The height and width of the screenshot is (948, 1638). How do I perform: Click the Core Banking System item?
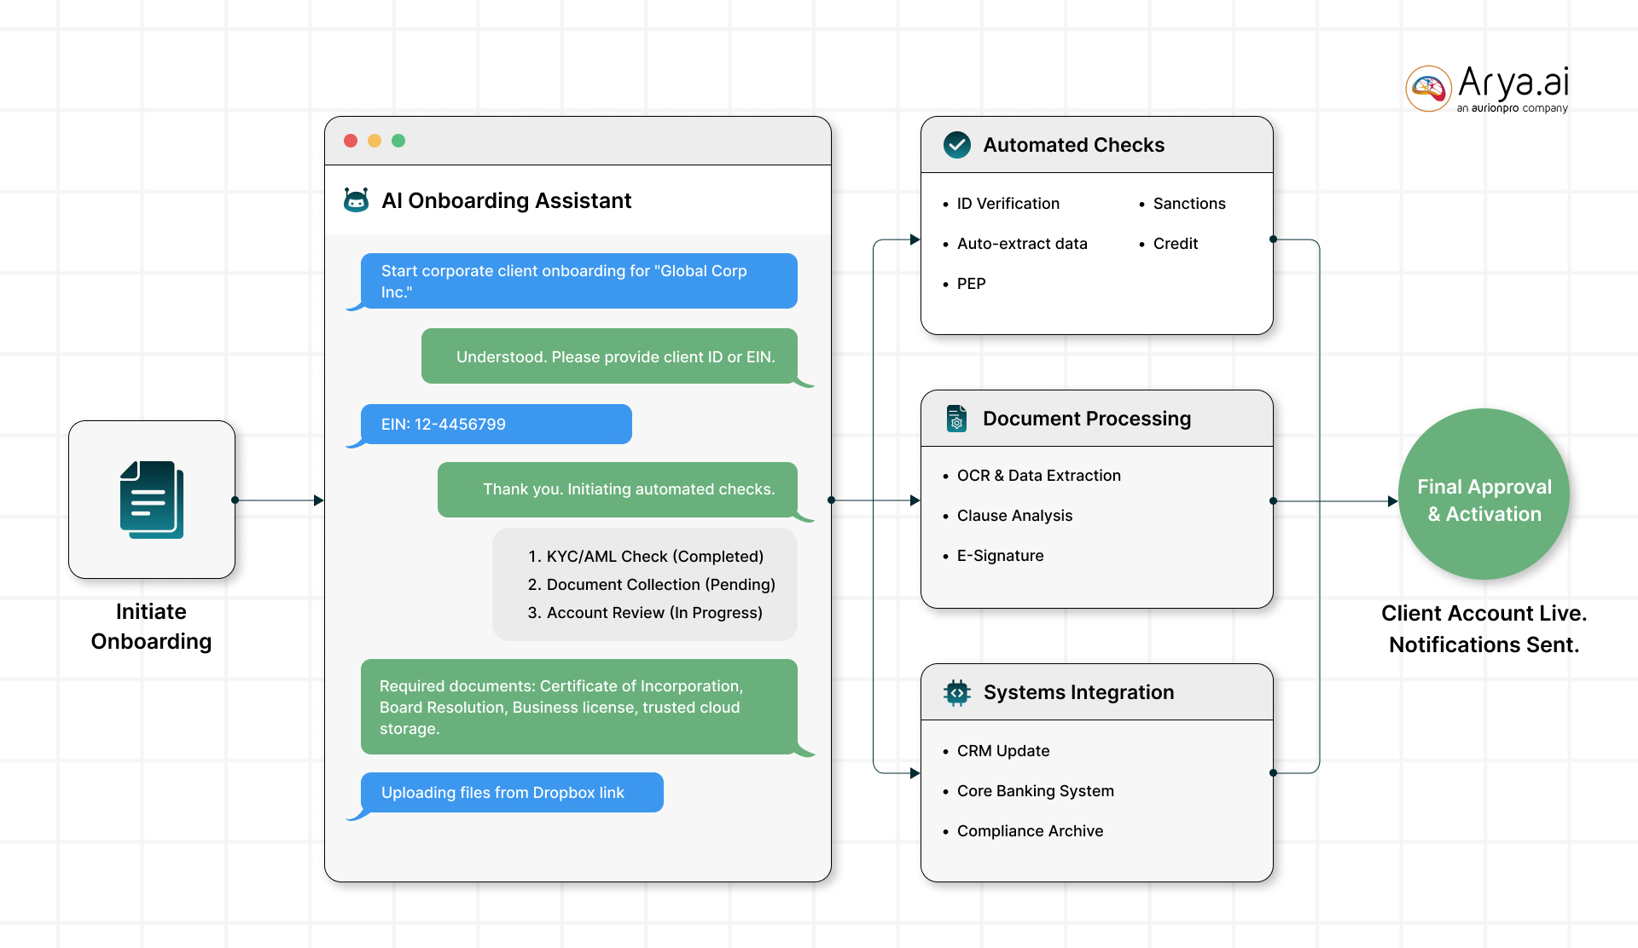1035,791
